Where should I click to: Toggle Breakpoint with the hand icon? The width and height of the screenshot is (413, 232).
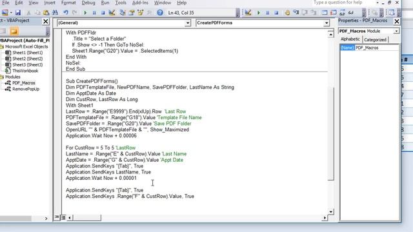tap(287, 12)
